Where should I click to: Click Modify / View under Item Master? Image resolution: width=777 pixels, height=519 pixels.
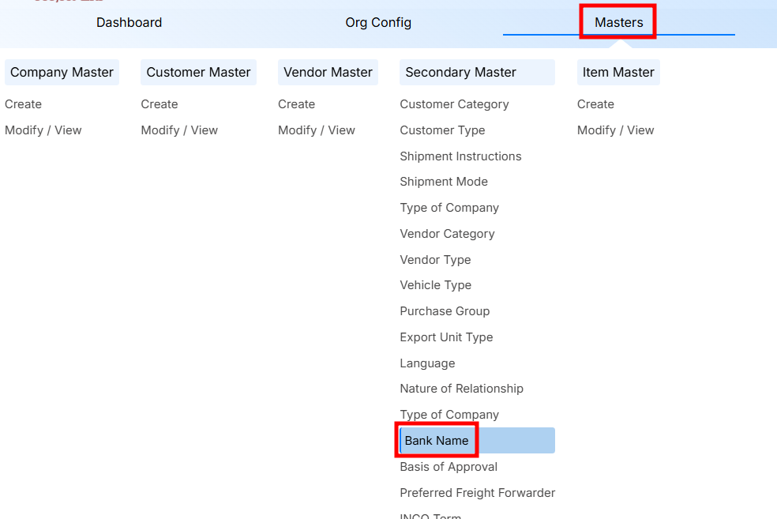(616, 130)
